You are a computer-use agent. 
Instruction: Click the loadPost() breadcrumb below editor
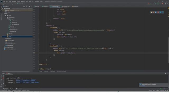pyautogui.click(x=53, y=71)
